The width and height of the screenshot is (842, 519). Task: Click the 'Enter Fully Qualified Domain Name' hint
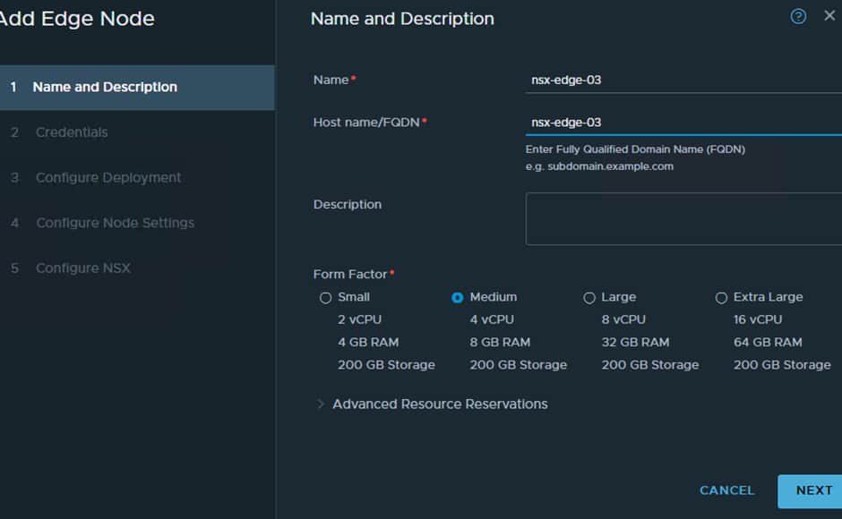(635, 149)
